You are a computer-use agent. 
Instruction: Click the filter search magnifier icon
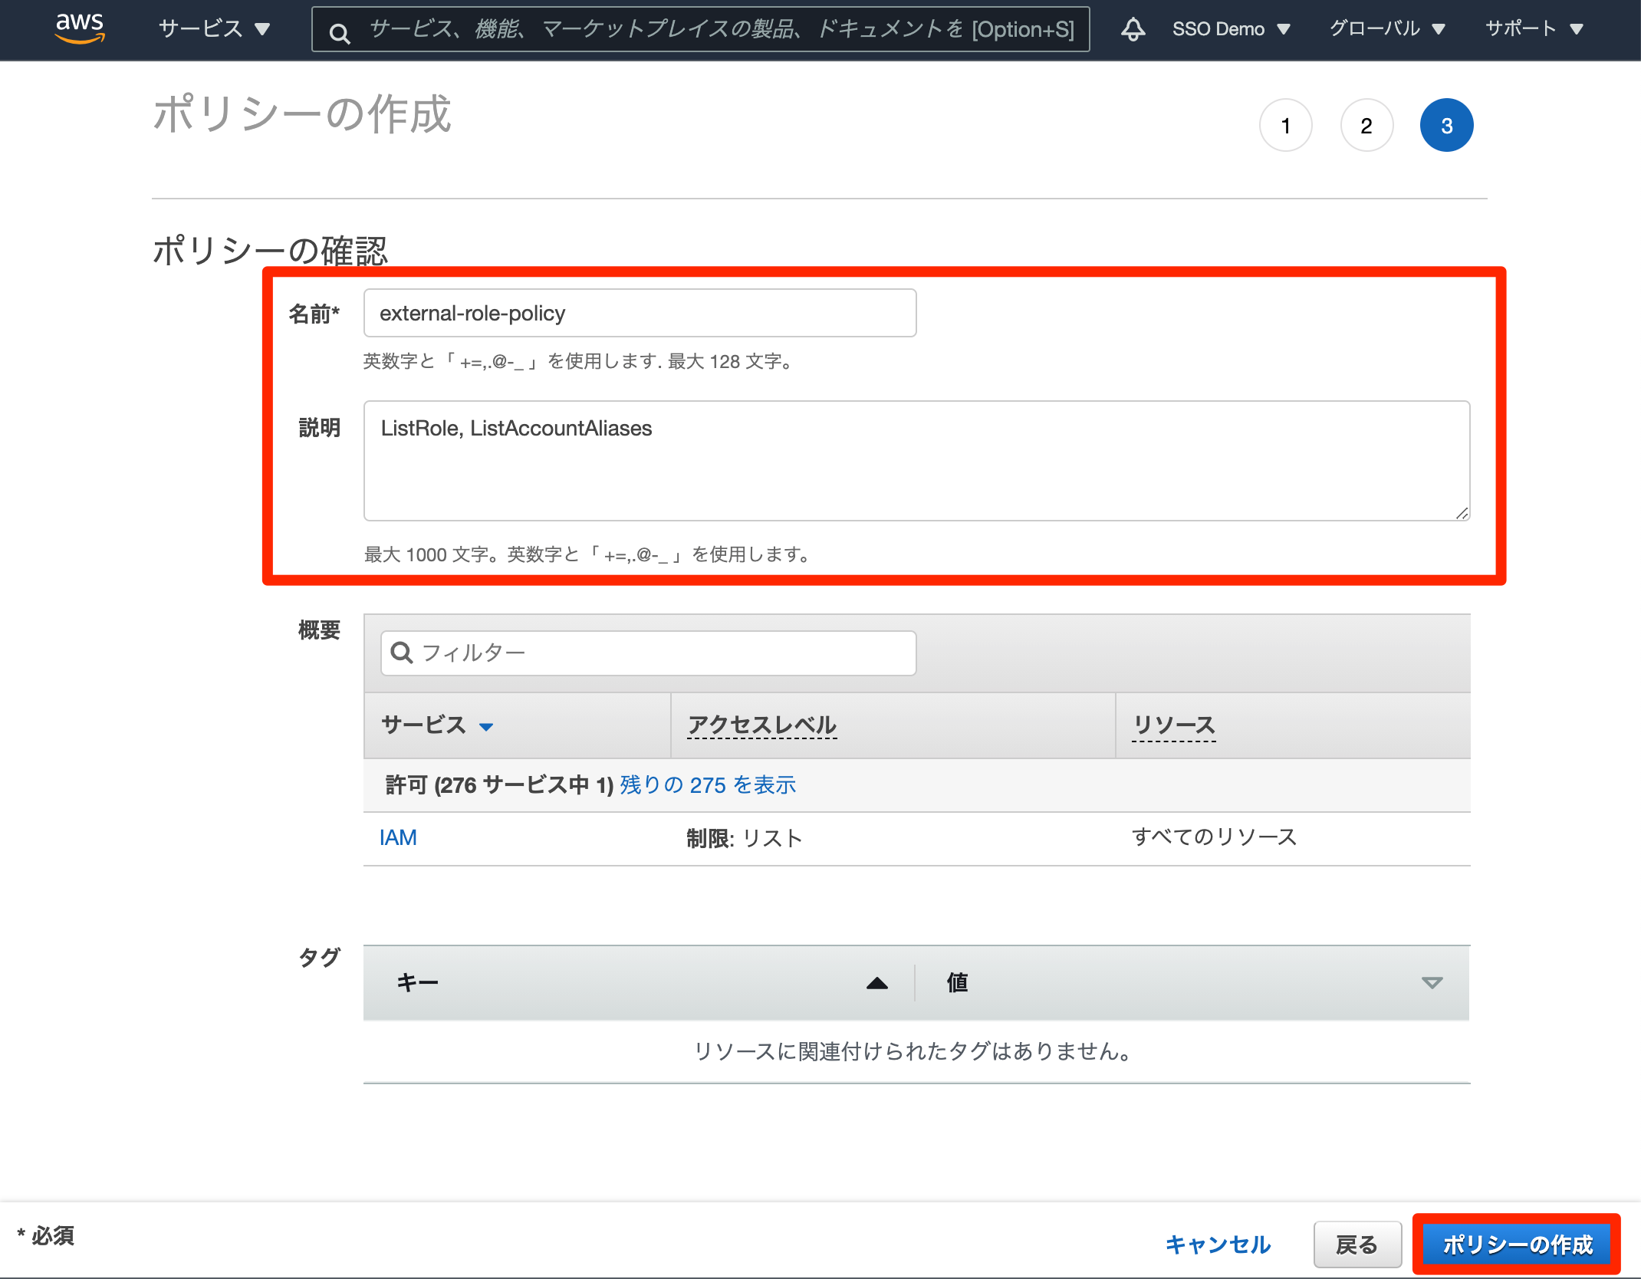pos(402,653)
